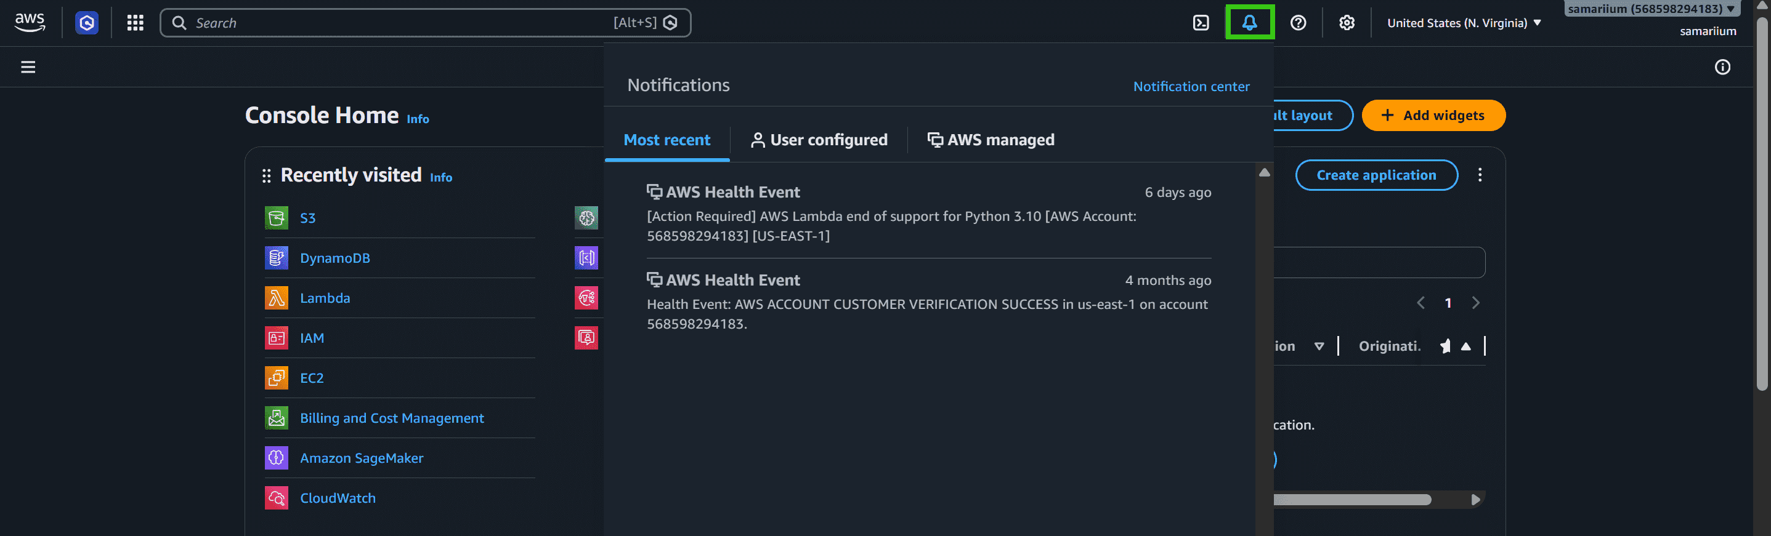
Task: Click the "4 months ago" timestamp
Action: [1168, 281]
